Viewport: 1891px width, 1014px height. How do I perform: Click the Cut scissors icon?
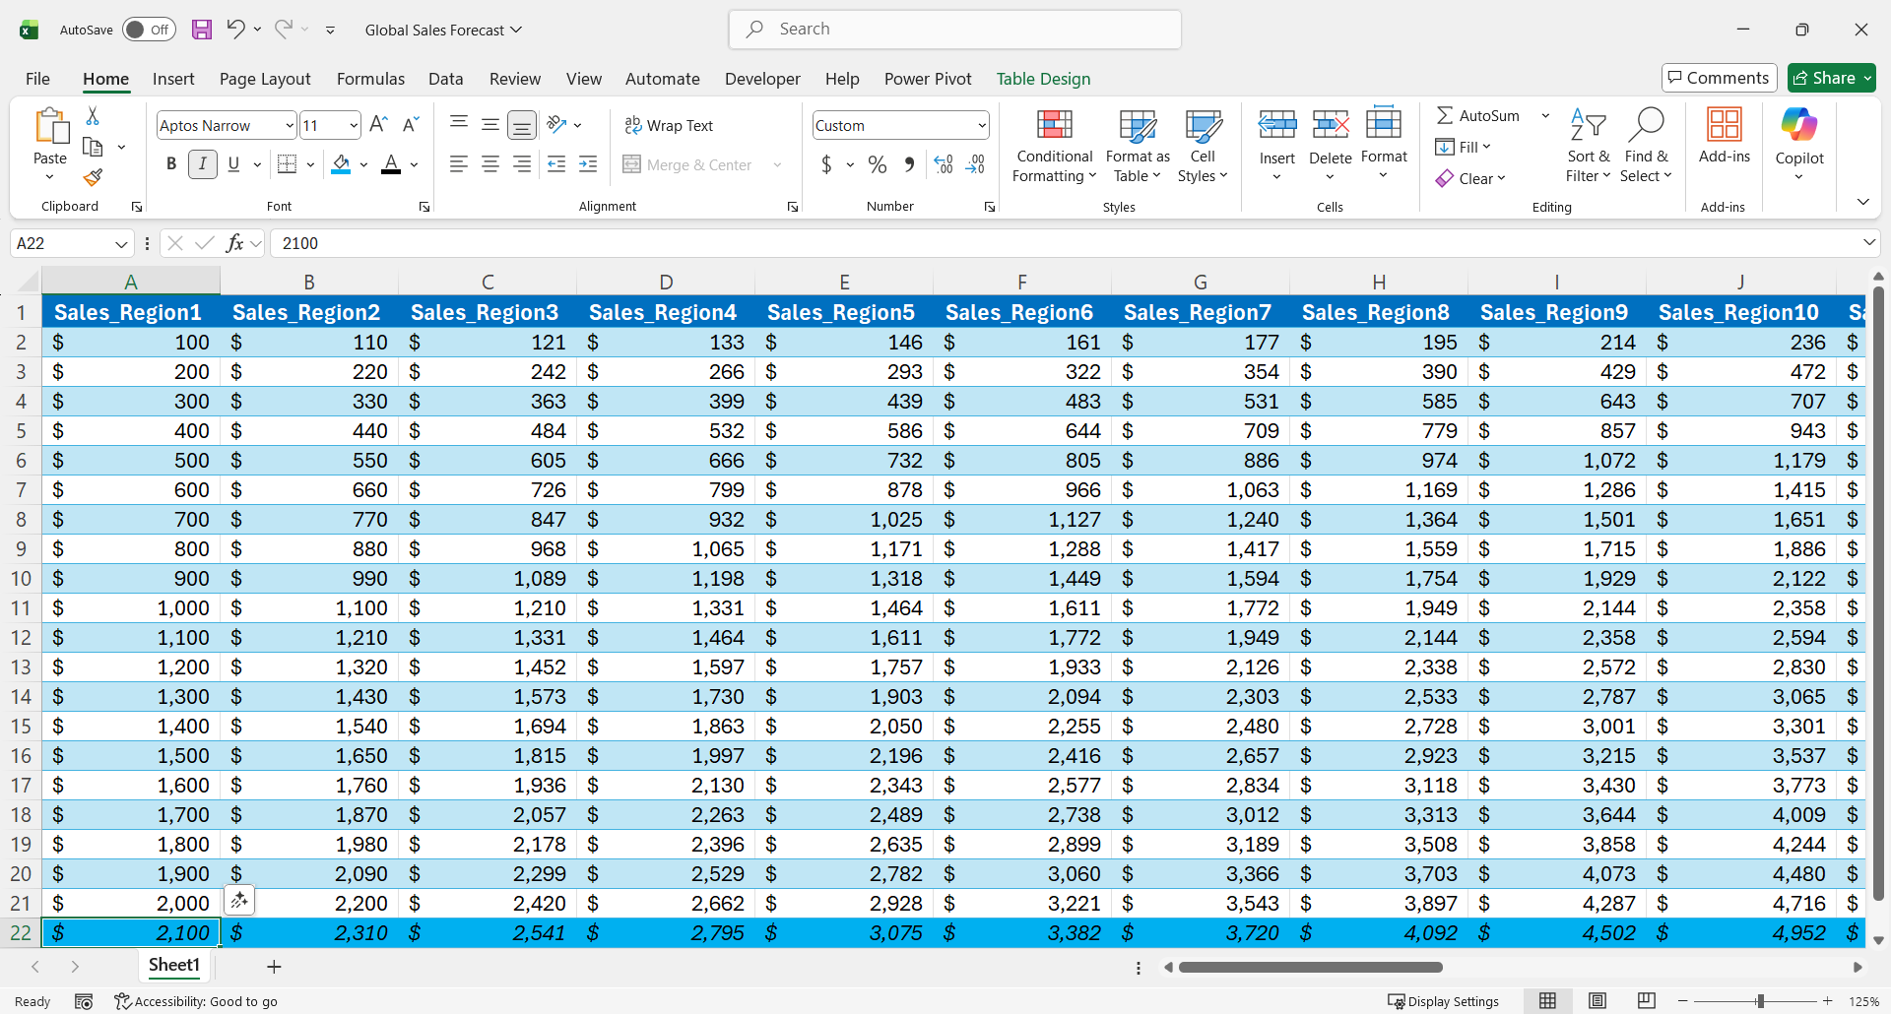(x=93, y=116)
